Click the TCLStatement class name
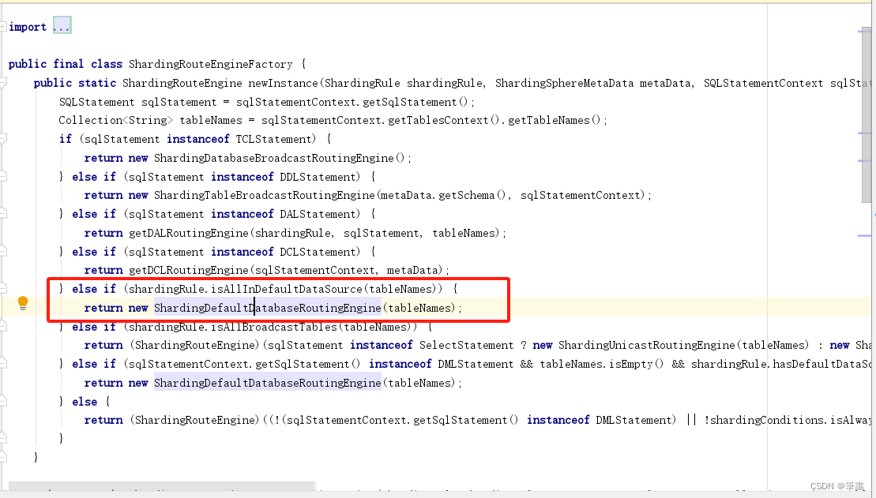Screen dimensions: 876x498 pos(261,139)
